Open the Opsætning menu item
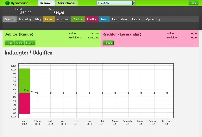This screenshot has width=202, height=137. 153,19
